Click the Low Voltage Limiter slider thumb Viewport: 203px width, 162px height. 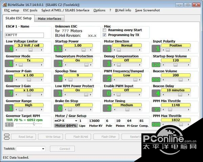(30, 50)
